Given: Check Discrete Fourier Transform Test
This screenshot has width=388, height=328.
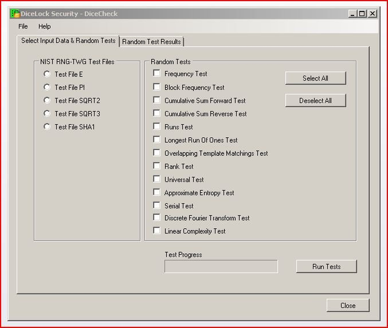Looking at the screenshot, I should (x=156, y=217).
